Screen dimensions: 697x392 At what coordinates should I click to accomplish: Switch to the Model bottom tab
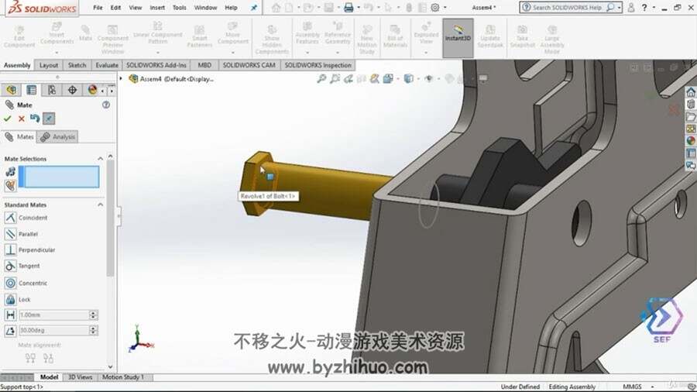49,377
